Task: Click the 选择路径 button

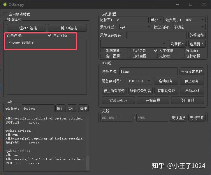Action: pos(197,35)
